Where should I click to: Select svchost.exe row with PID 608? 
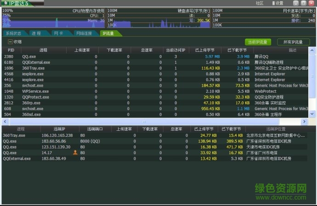click(155, 109)
